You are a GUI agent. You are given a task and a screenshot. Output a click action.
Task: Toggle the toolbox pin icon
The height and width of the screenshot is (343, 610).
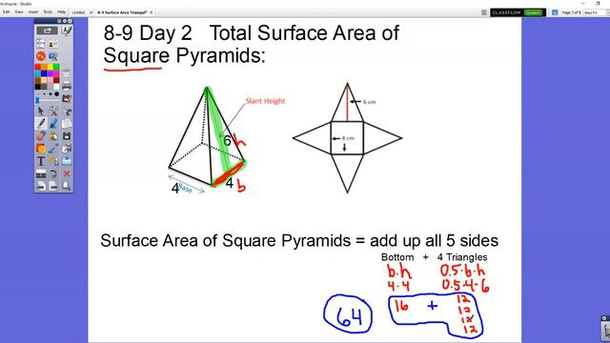pos(65,21)
